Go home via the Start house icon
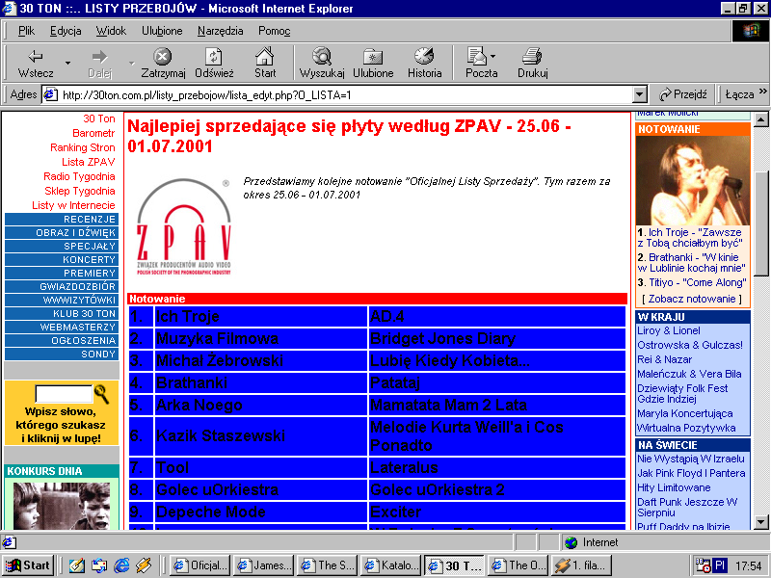This screenshot has height=578, width=771. tap(264, 57)
